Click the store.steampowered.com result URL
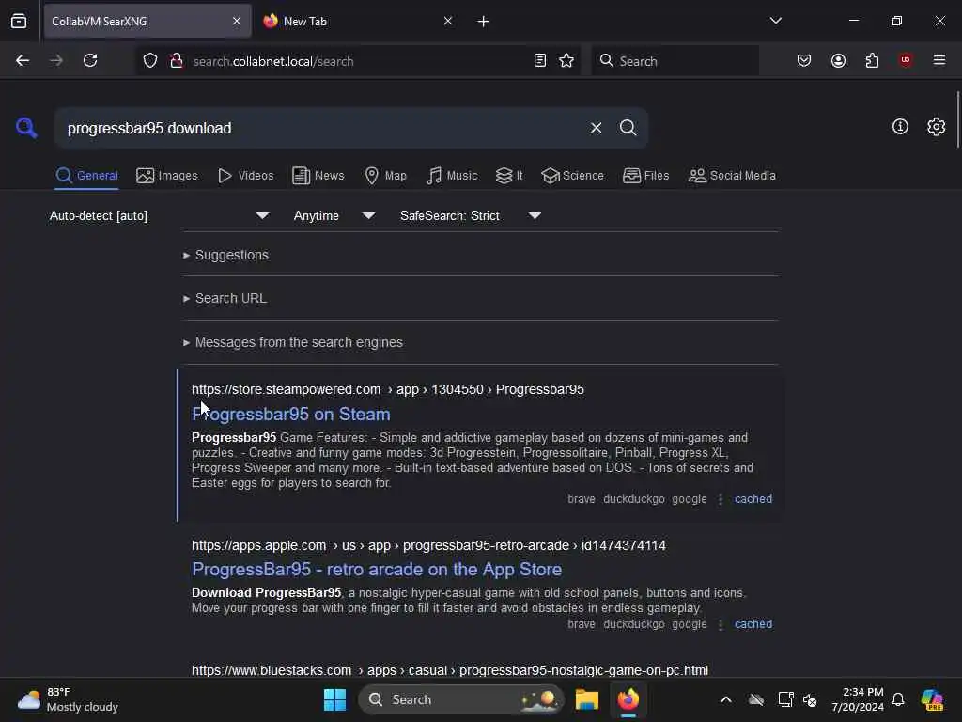The width and height of the screenshot is (962, 722). (x=388, y=390)
